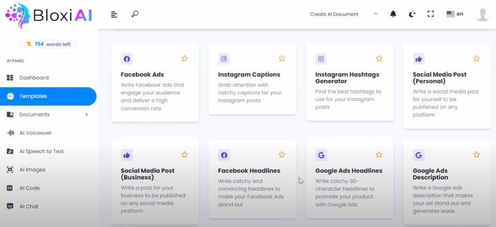
Task: Favorite the Facebook Ads template star
Action: point(185,59)
